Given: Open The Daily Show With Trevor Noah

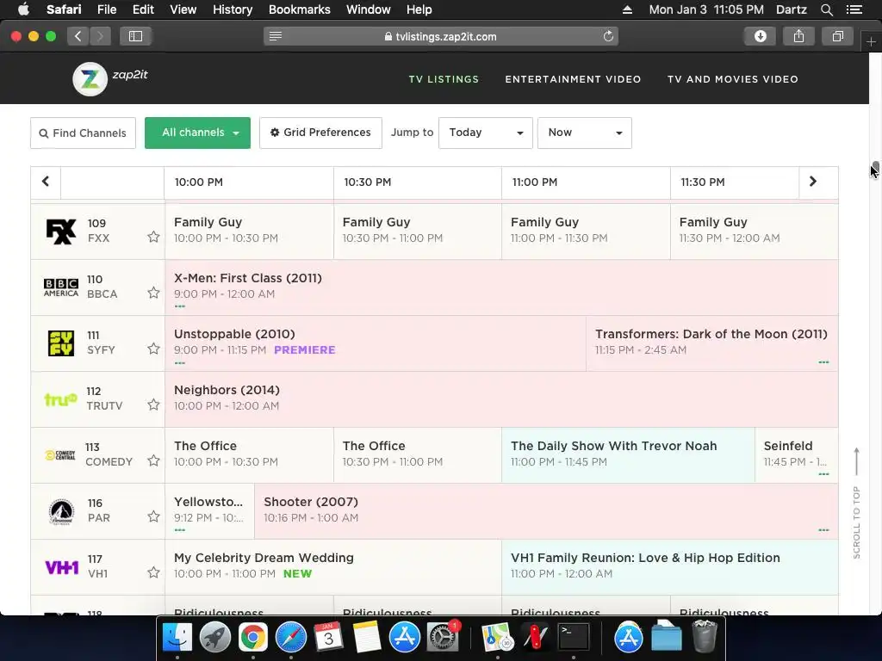Looking at the screenshot, I should click(x=628, y=454).
